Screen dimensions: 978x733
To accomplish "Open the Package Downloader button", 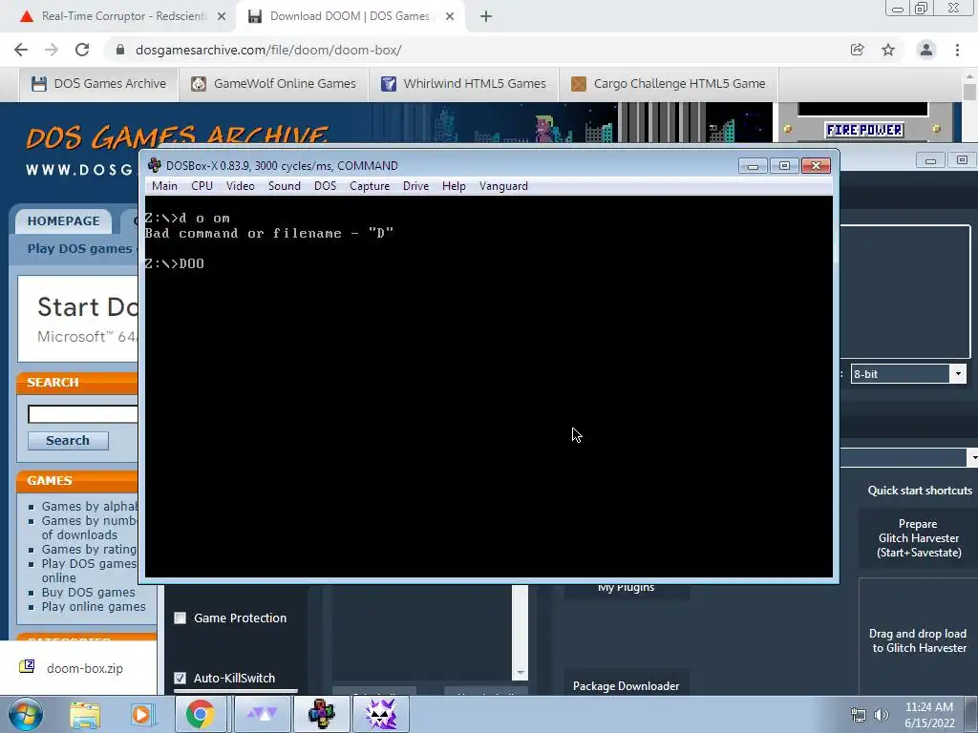I will pos(627,685).
